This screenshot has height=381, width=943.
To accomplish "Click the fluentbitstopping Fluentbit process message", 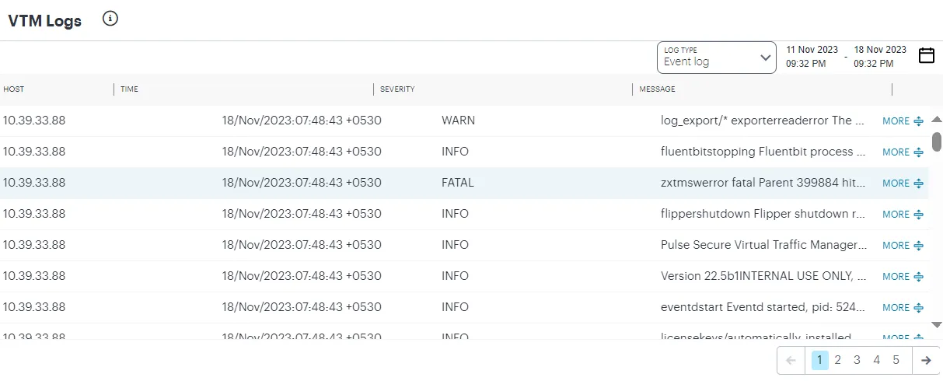I will pos(763,152).
